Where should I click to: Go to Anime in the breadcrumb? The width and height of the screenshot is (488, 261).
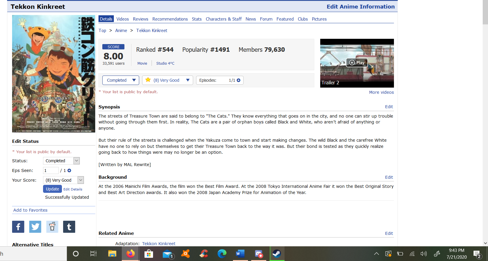coord(121,31)
